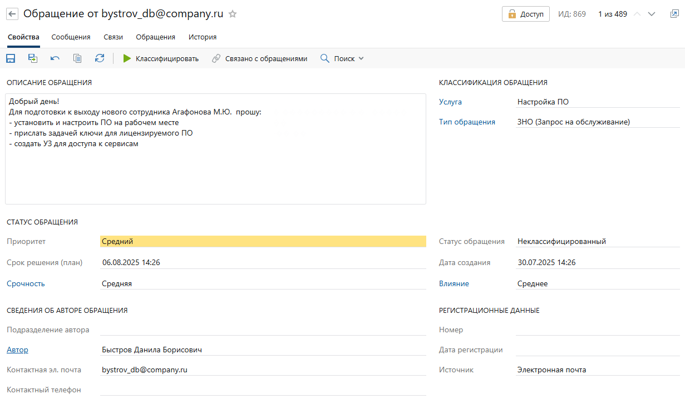Switch to the Сообщения tab
Viewport: 685px width, 399px height.
tap(71, 37)
